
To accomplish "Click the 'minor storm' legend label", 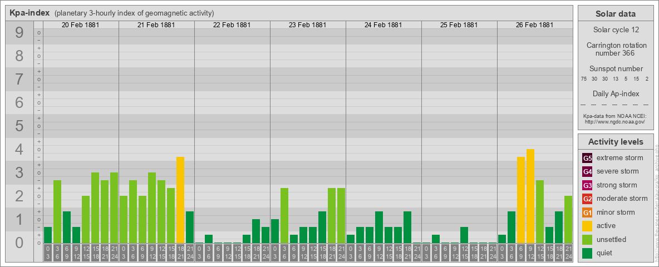I will [x=616, y=212].
